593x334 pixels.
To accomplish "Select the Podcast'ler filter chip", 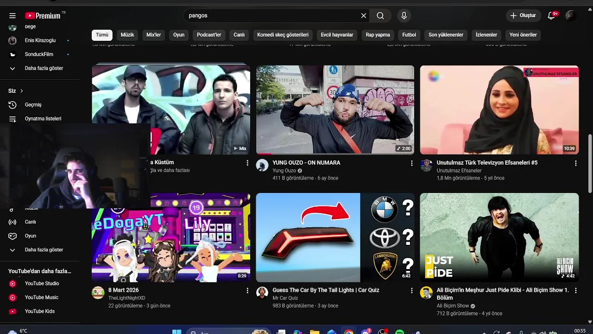I will (209, 35).
